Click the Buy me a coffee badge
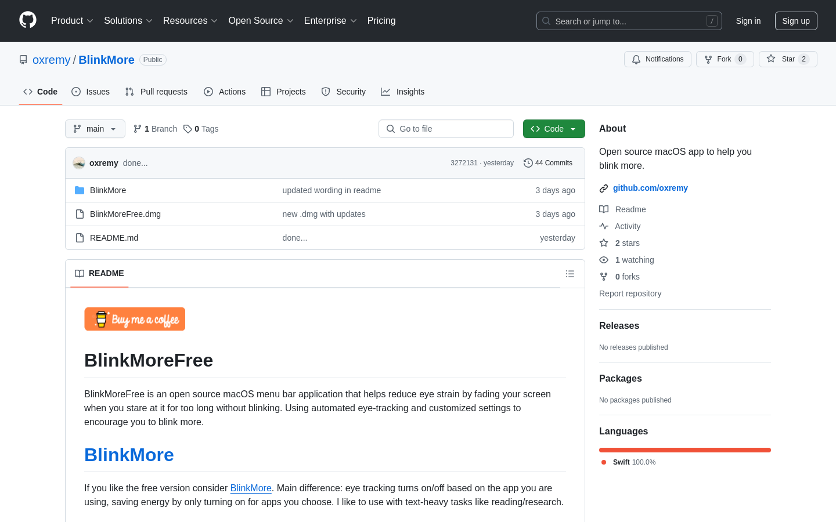Screen dimensions: 836x522 point(135,319)
